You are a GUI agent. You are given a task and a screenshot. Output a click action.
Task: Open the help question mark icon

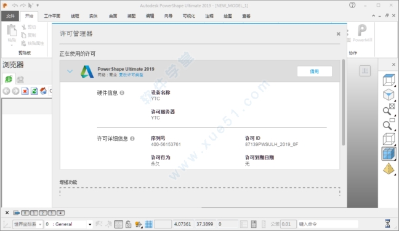click(x=352, y=5)
